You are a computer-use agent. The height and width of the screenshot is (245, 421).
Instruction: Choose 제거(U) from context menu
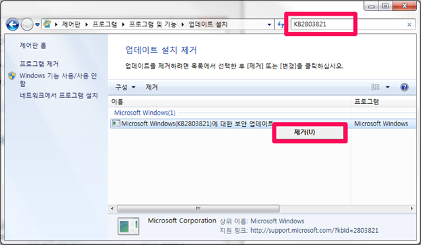point(310,132)
